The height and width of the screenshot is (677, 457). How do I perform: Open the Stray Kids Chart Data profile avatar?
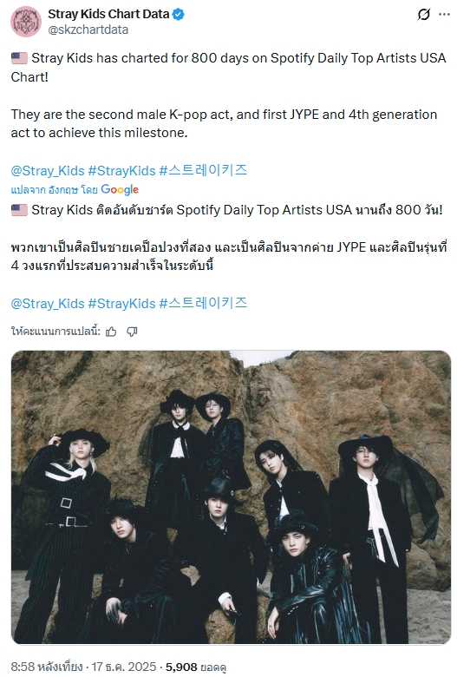(x=26, y=22)
